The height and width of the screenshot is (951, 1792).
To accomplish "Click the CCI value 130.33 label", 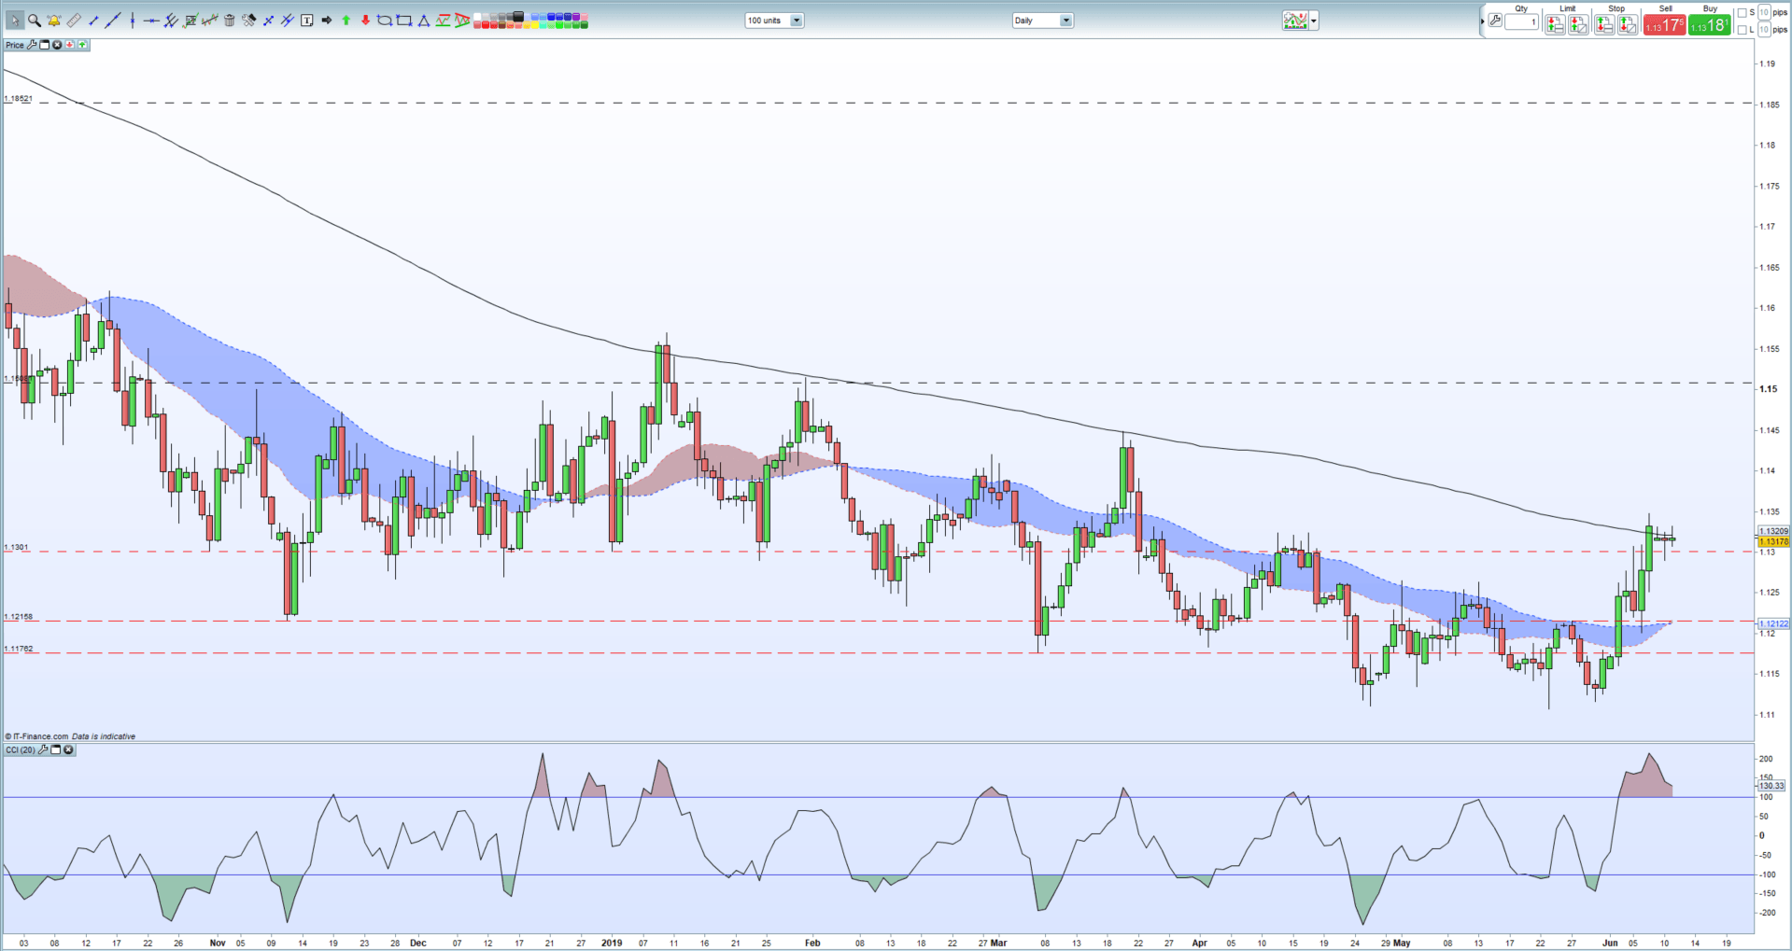I will tap(1771, 786).
